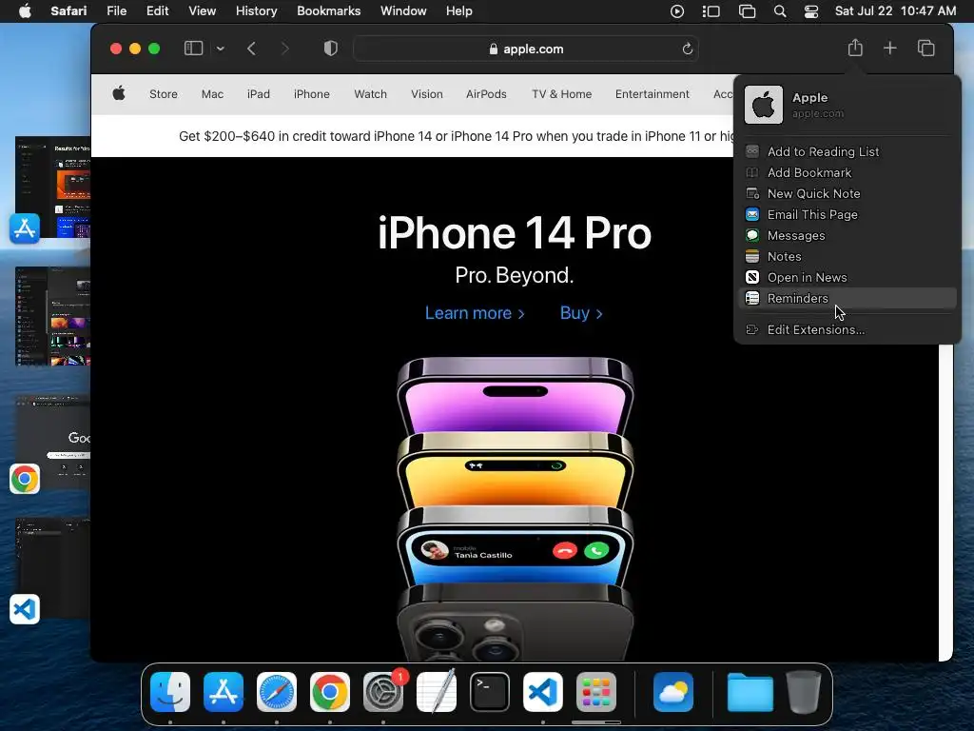Open the Mac section

[212, 94]
